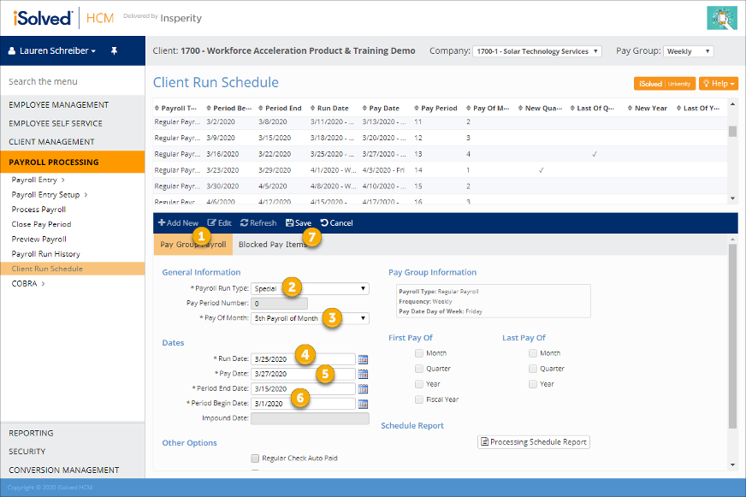Screen dimensions: 746x497
Task: Open the Lauren Schreiber user menu
Action: click(x=52, y=50)
